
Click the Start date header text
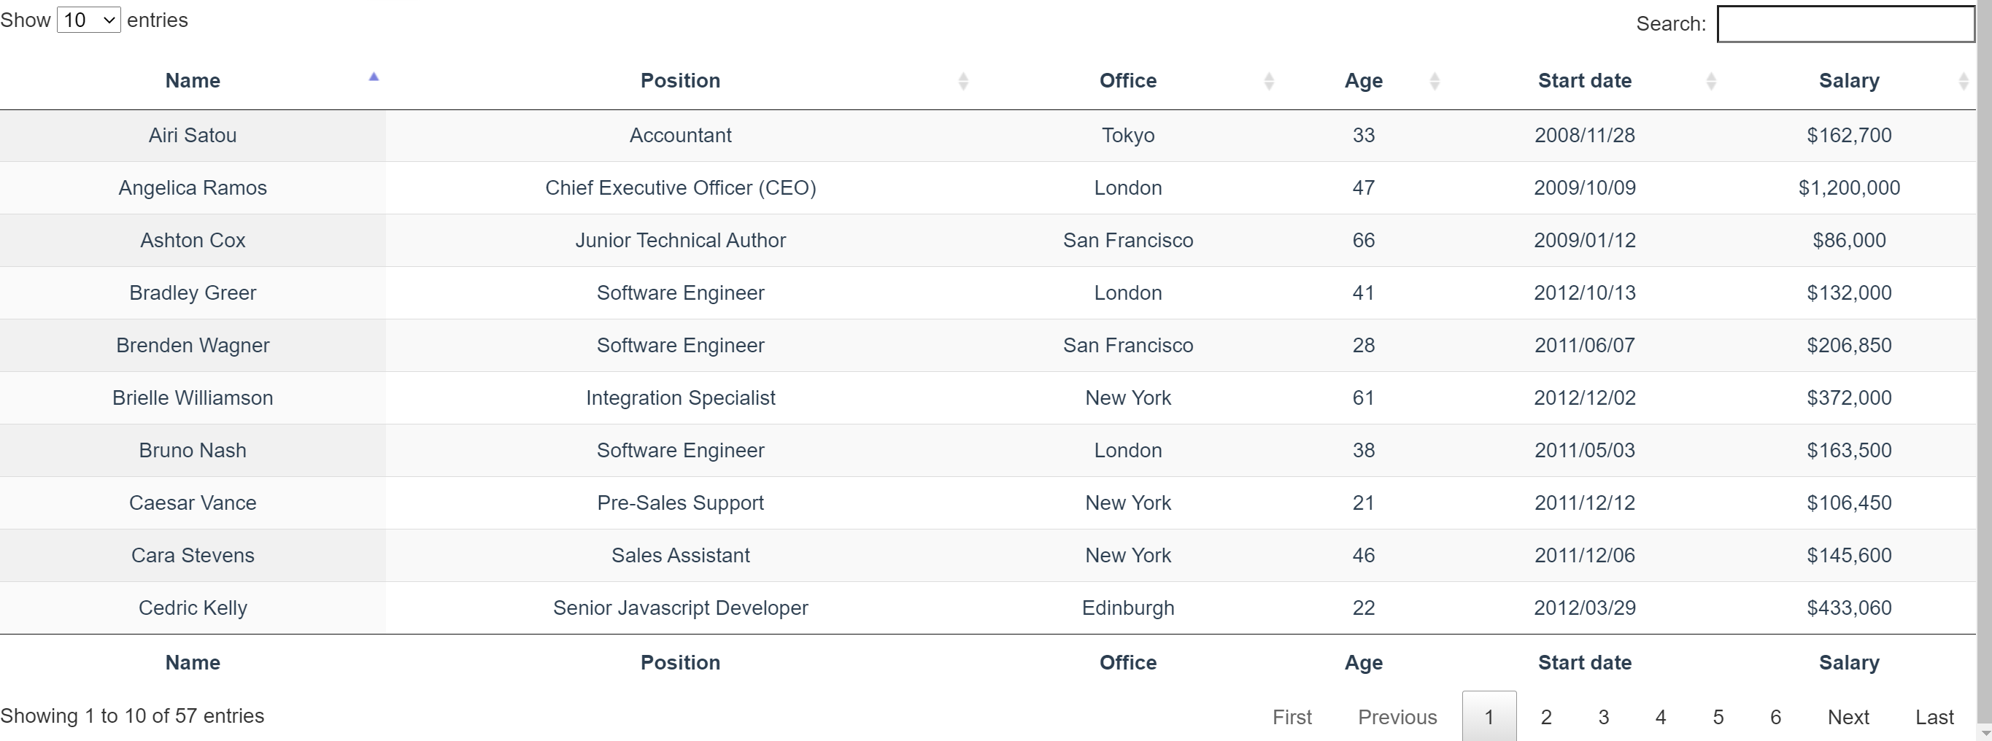[x=1584, y=80]
